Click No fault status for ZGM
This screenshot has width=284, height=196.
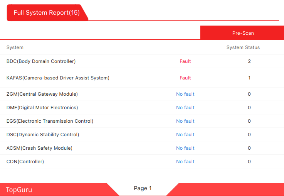click(x=185, y=94)
